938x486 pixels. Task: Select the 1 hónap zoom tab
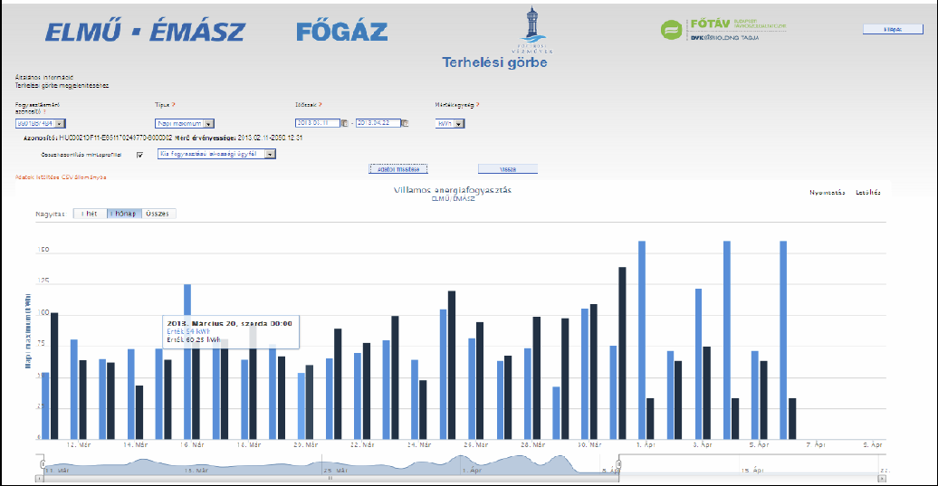(124, 214)
